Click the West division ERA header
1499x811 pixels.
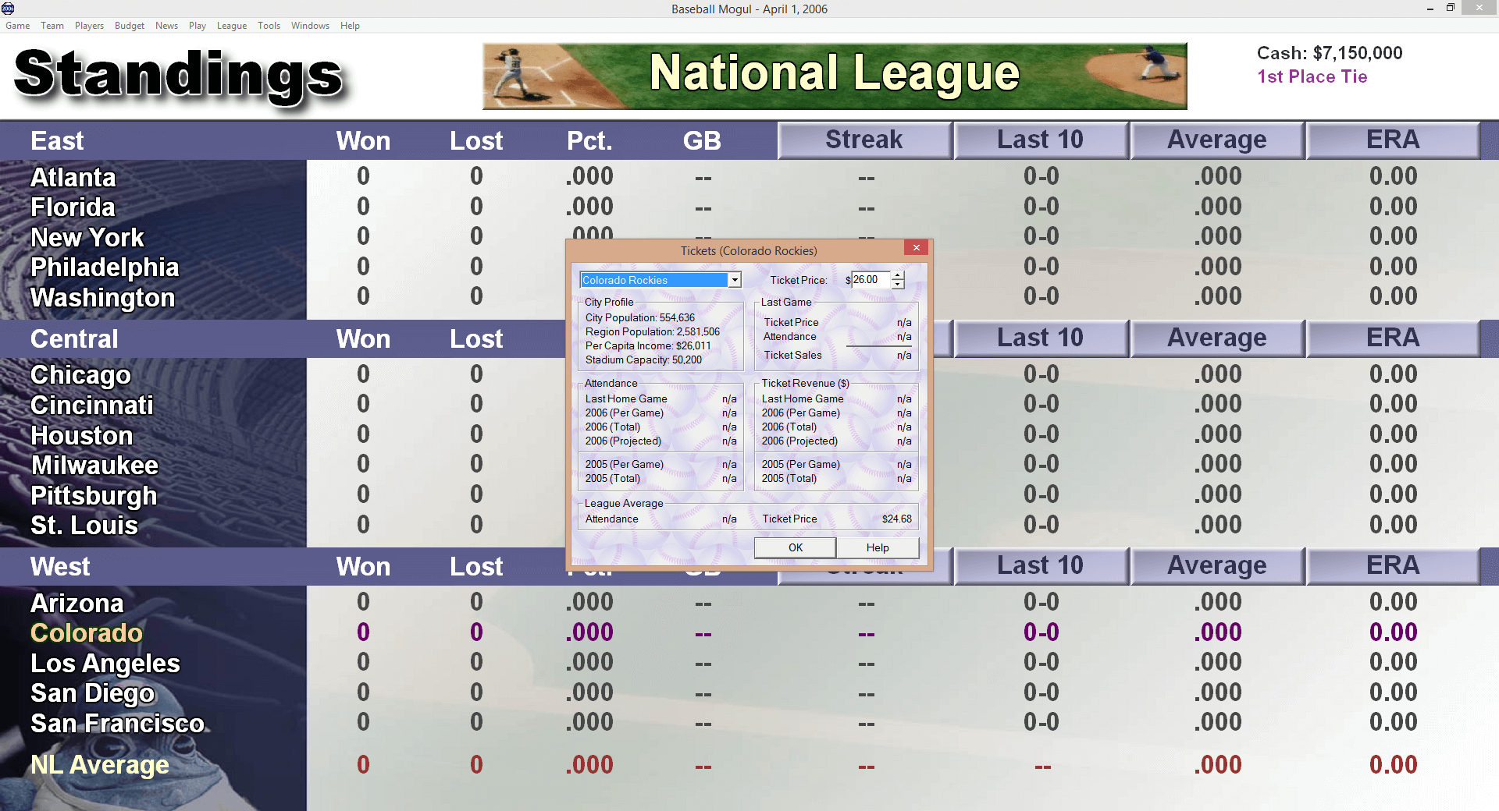pos(1394,566)
